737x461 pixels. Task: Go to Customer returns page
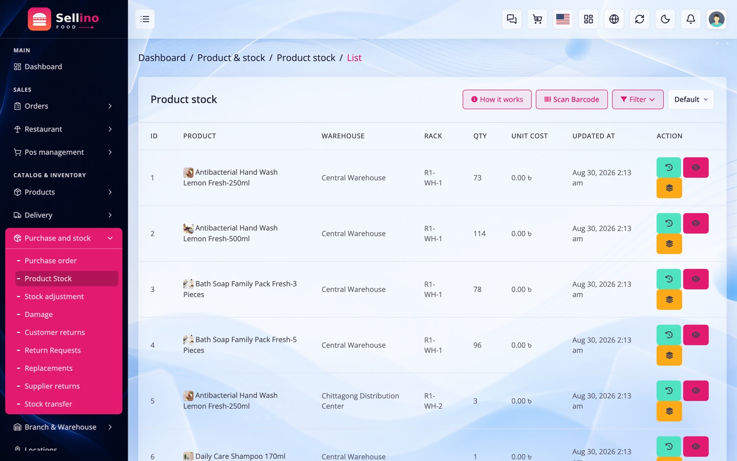pyautogui.click(x=67, y=332)
